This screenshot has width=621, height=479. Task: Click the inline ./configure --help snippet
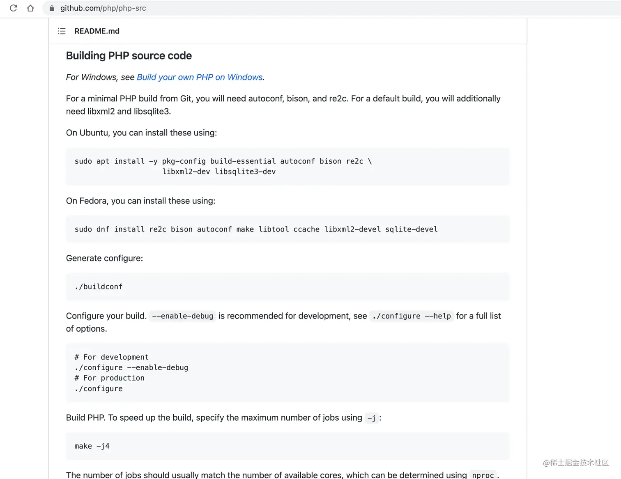click(x=411, y=316)
